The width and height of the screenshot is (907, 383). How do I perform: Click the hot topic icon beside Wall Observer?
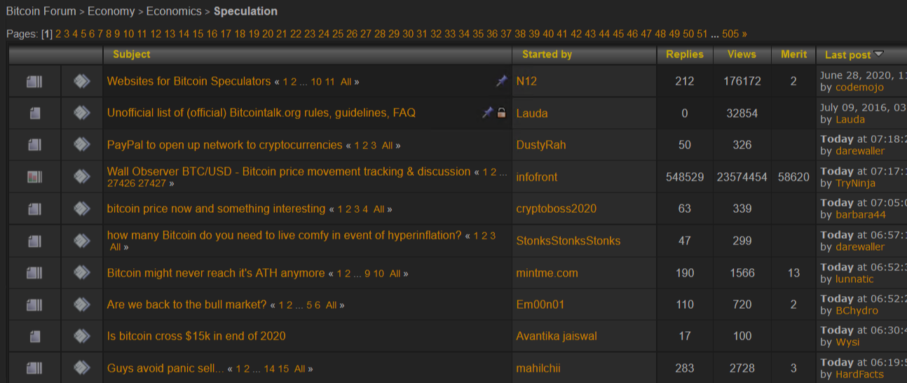(34, 177)
